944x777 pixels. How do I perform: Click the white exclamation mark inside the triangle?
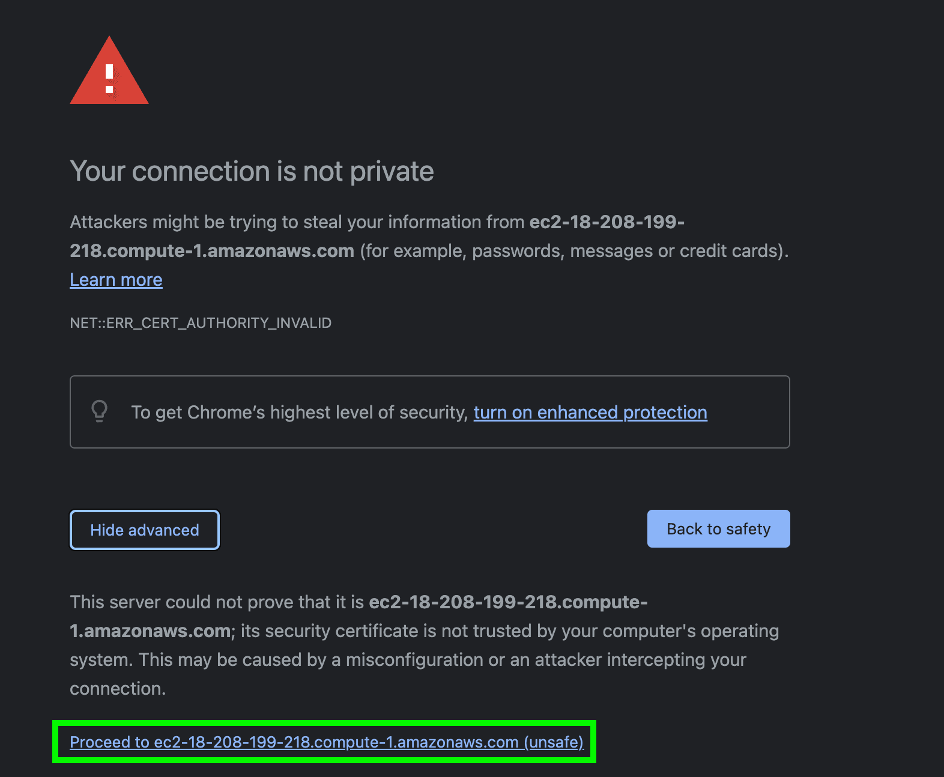click(x=109, y=79)
